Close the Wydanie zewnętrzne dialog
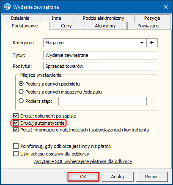 (166, 7)
